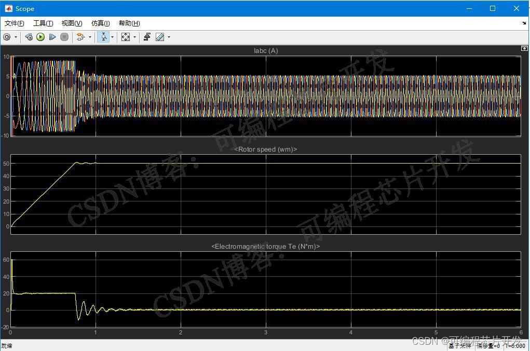Image resolution: width=530 pixels, height=351 pixels.
Task: Expand the configuration gear dropdown arrow
Action: (x=16, y=37)
